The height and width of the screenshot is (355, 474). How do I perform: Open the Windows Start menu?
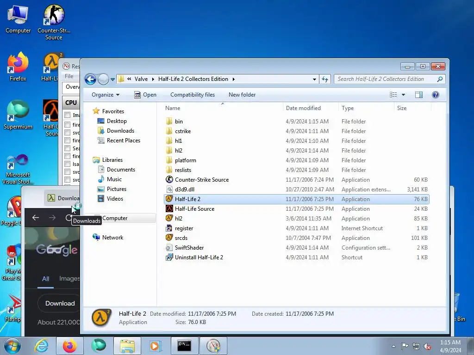pyautogui.click(x=12, y=346)
